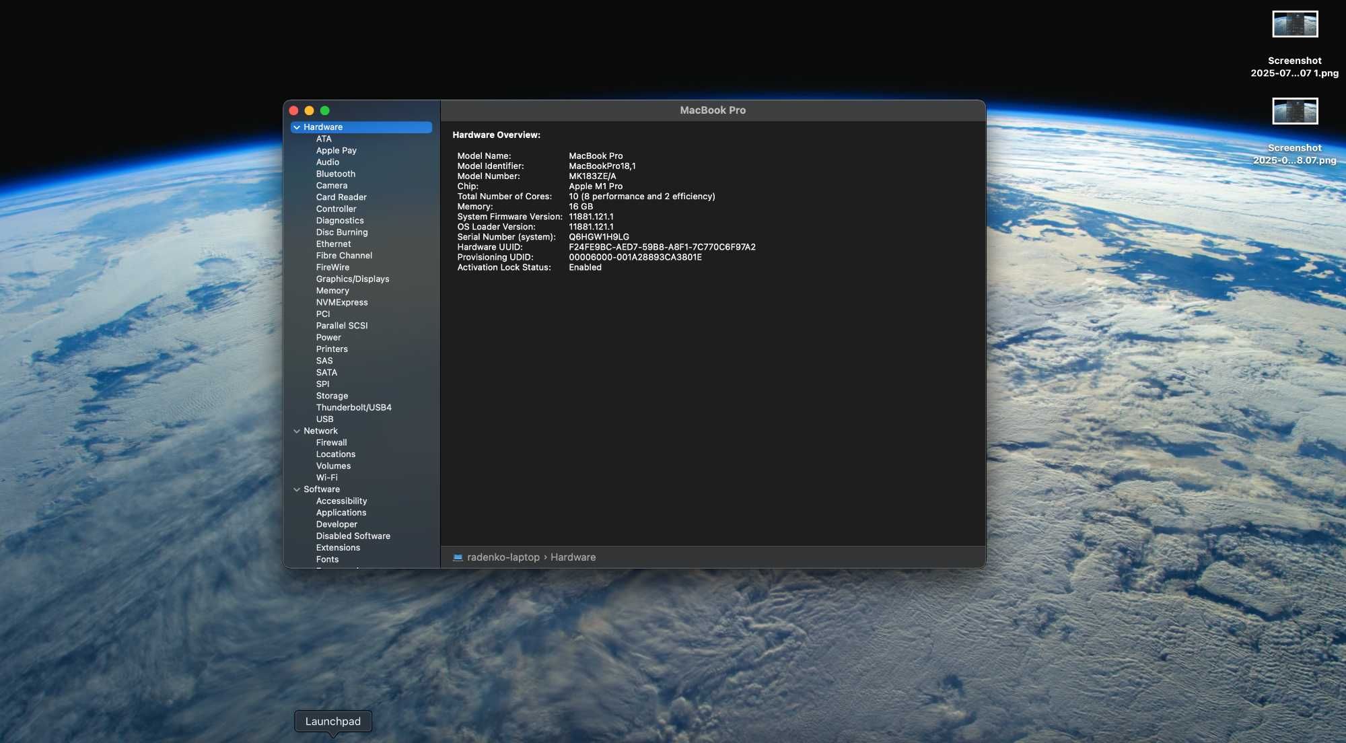Open the Developer entry
The width and height of the screenshot is (1346, 743).
coord(336,525)
